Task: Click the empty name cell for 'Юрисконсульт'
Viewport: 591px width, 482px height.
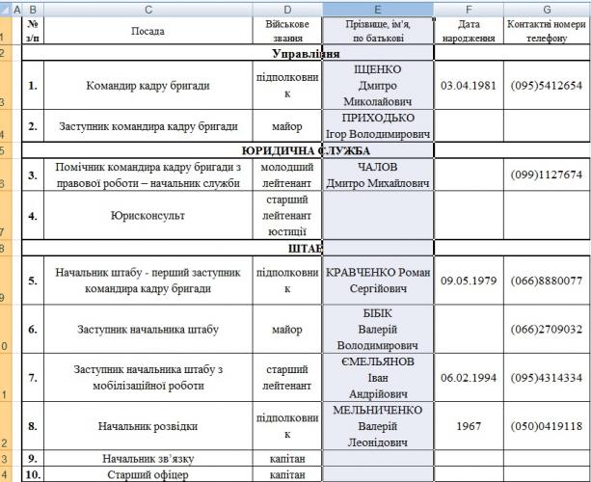Action: [x=377, y=216]
